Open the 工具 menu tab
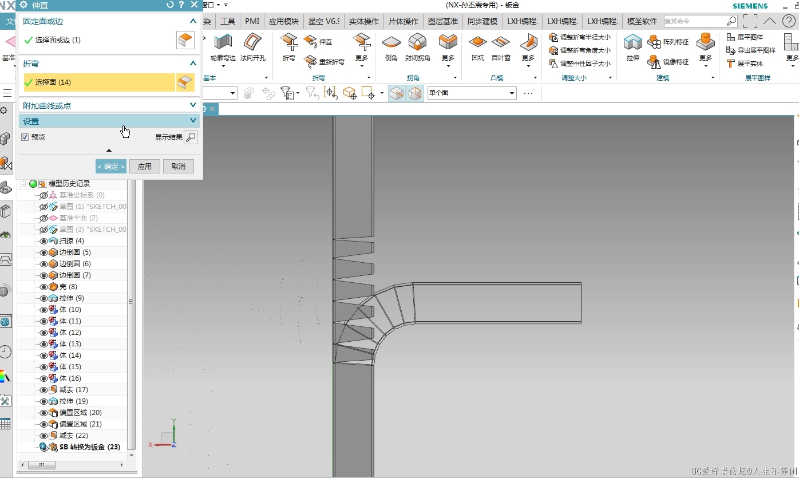 coord(228,21)
